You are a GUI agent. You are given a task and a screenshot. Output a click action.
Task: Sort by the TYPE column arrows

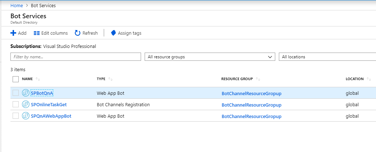point(110,79)
